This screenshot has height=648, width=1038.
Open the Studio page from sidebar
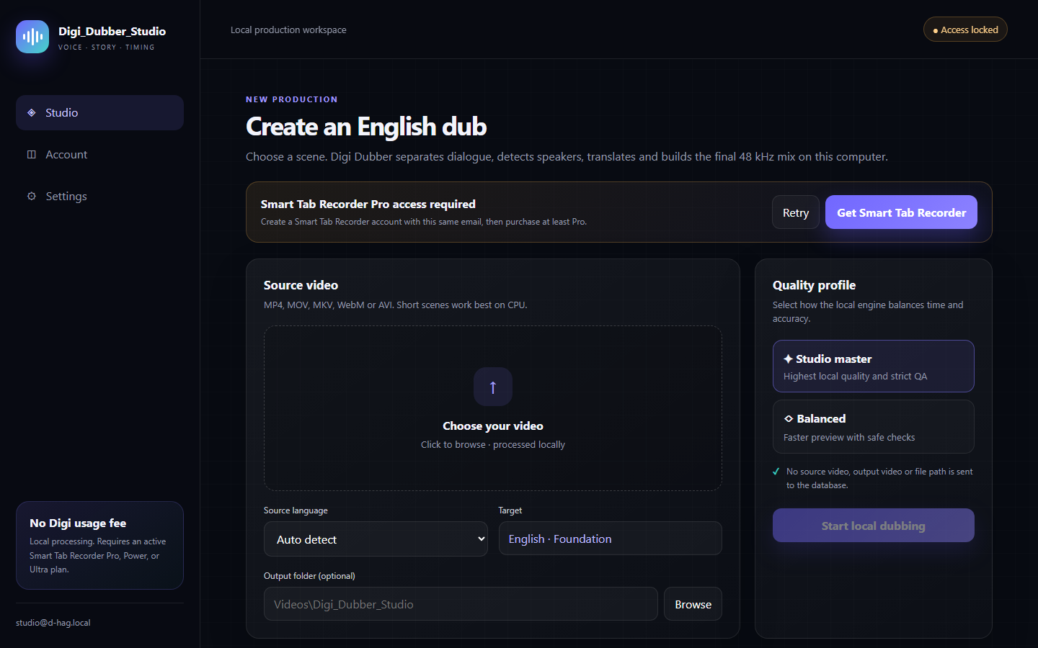pyautogui.click(x=99, y=113)
